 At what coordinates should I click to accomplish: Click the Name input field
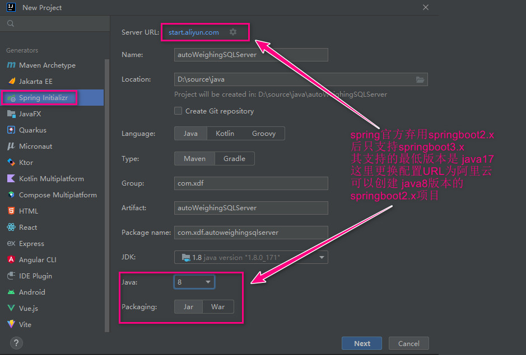251,55
